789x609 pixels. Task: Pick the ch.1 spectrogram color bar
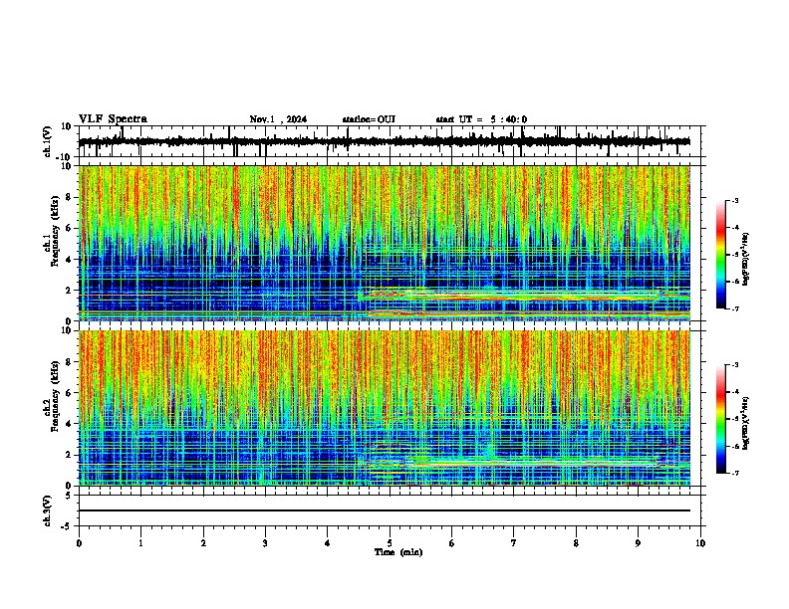tap(721, 255)
